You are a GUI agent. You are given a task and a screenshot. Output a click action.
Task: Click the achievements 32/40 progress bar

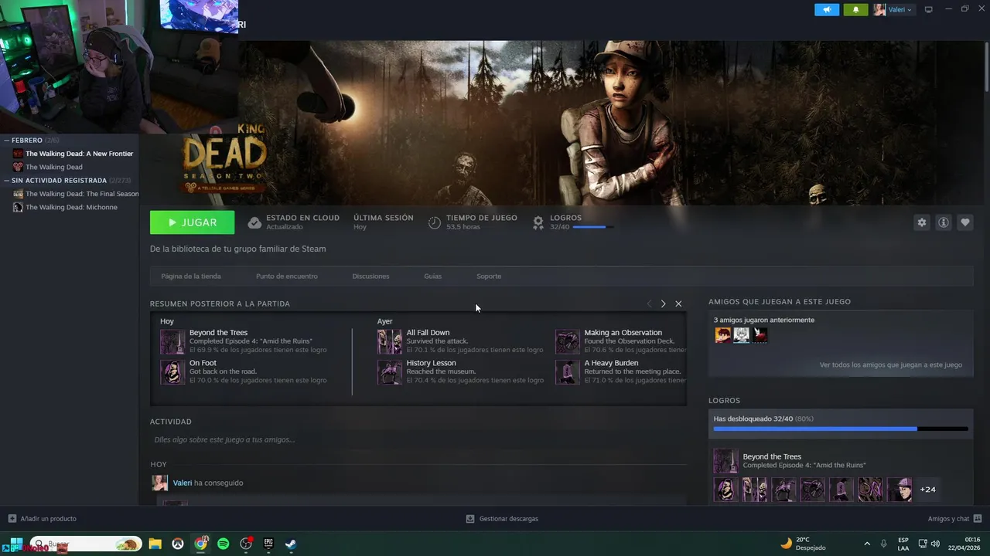coord(592,227)
